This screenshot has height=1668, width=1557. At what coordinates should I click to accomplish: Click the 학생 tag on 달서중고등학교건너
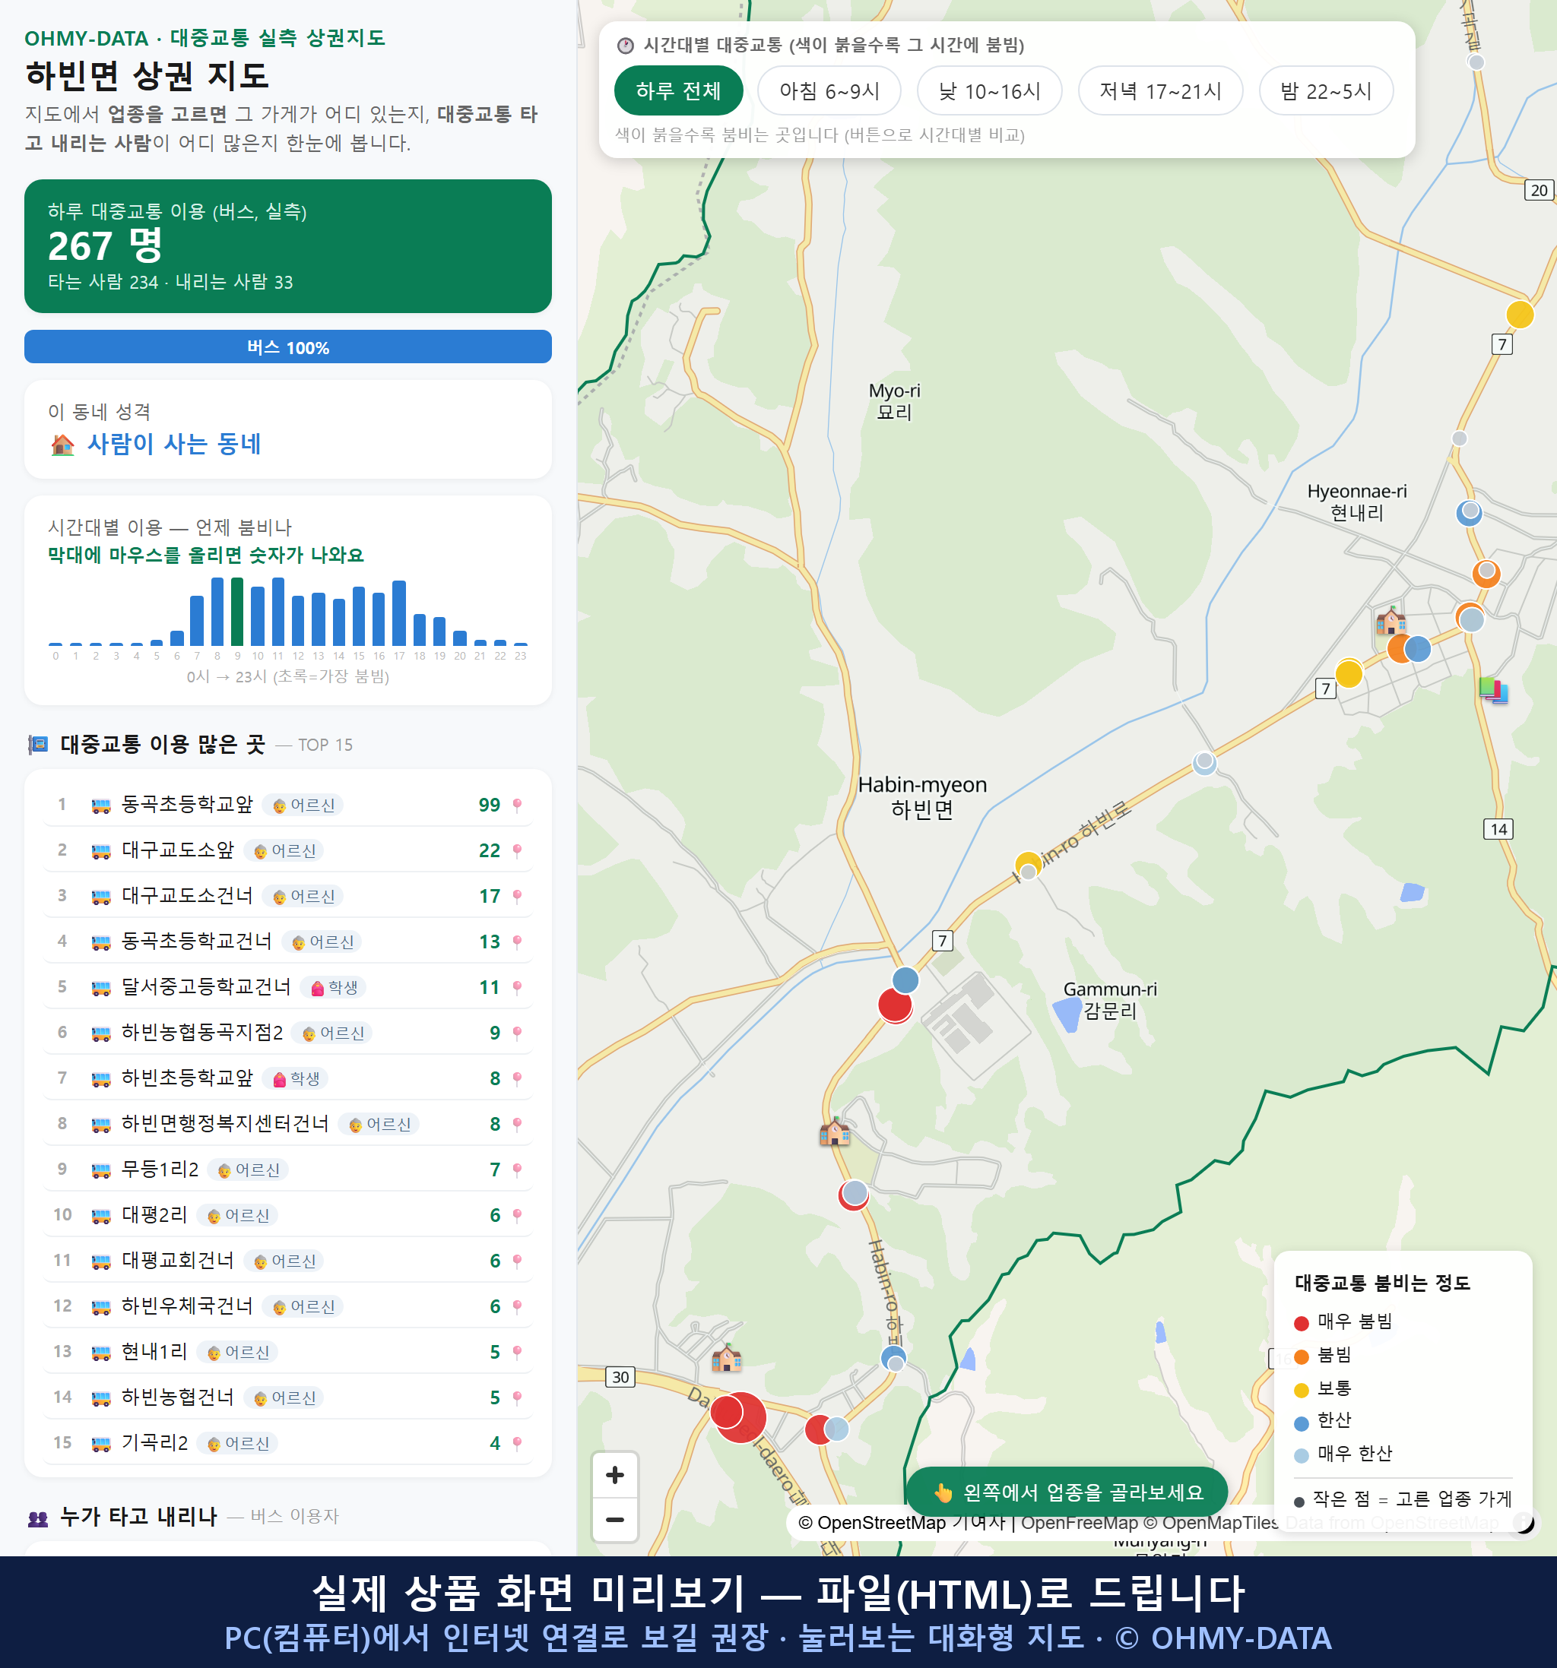(334, 988)
